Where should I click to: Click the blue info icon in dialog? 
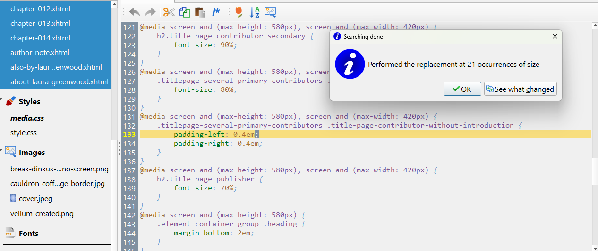[350, 65]
